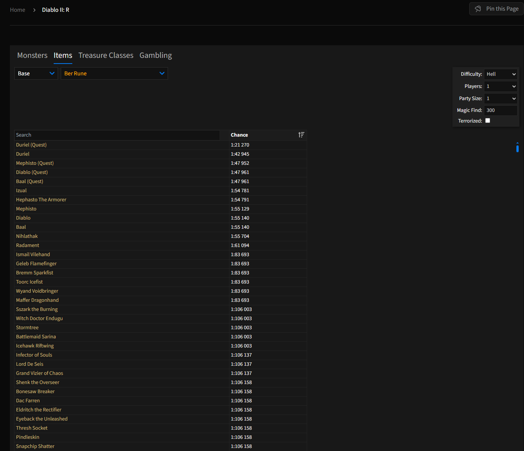This screenshot has width=524, height=451.
Task: Click the sort icon in Chance column header
Action: [x=301, y=135]
